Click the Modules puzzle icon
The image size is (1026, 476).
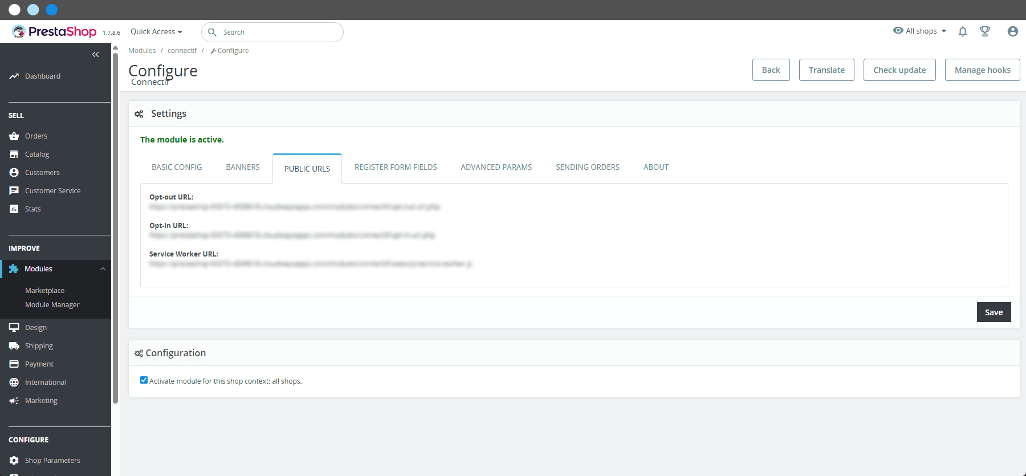(14, 268)
